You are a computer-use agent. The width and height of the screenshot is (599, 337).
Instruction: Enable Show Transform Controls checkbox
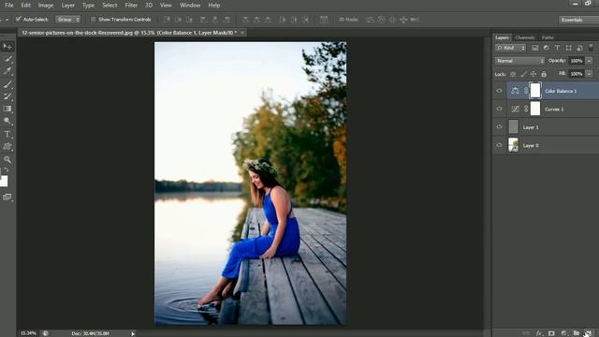[x=93, y=19]
